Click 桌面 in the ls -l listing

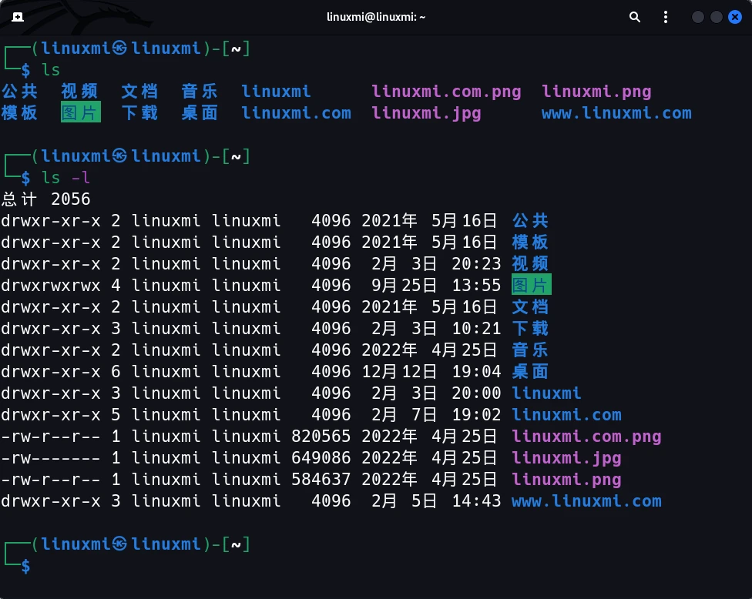pos(530,371)
